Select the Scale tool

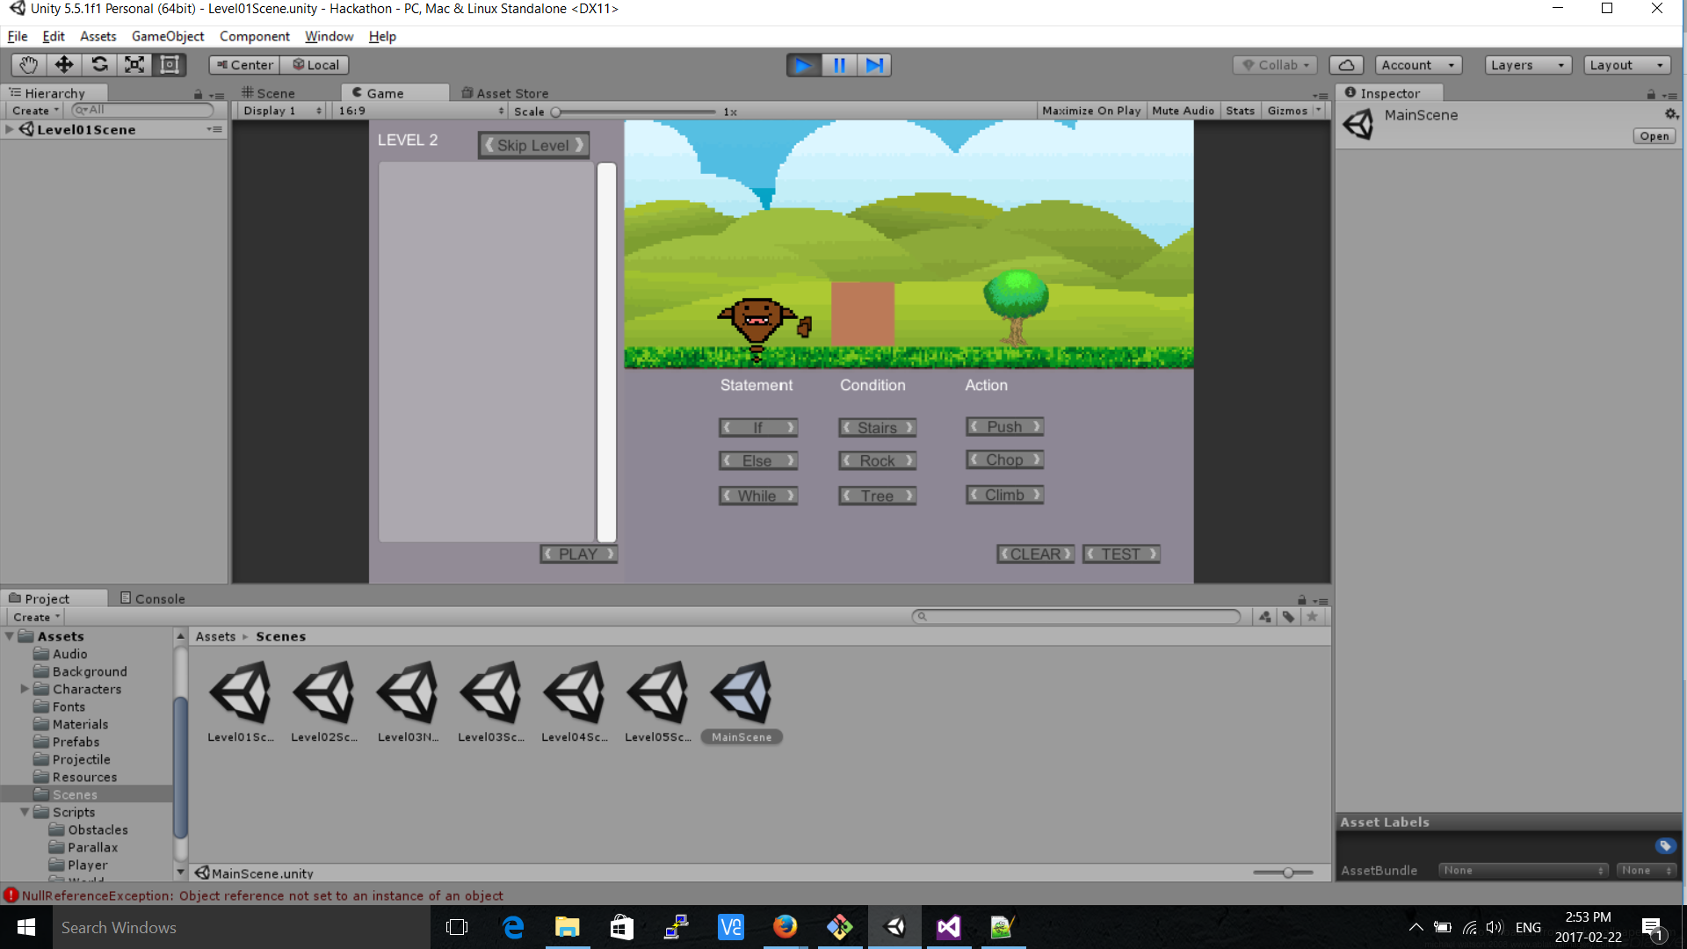coord(134,65)
